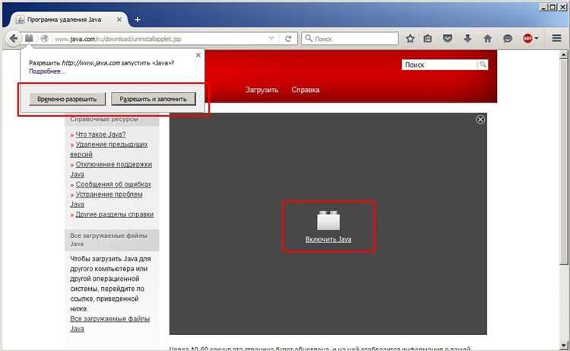Image resolution: width=570 pixels, height=351 pixels.
Task: Open the bookmarks list icon
Action: [x=428, y=38]
